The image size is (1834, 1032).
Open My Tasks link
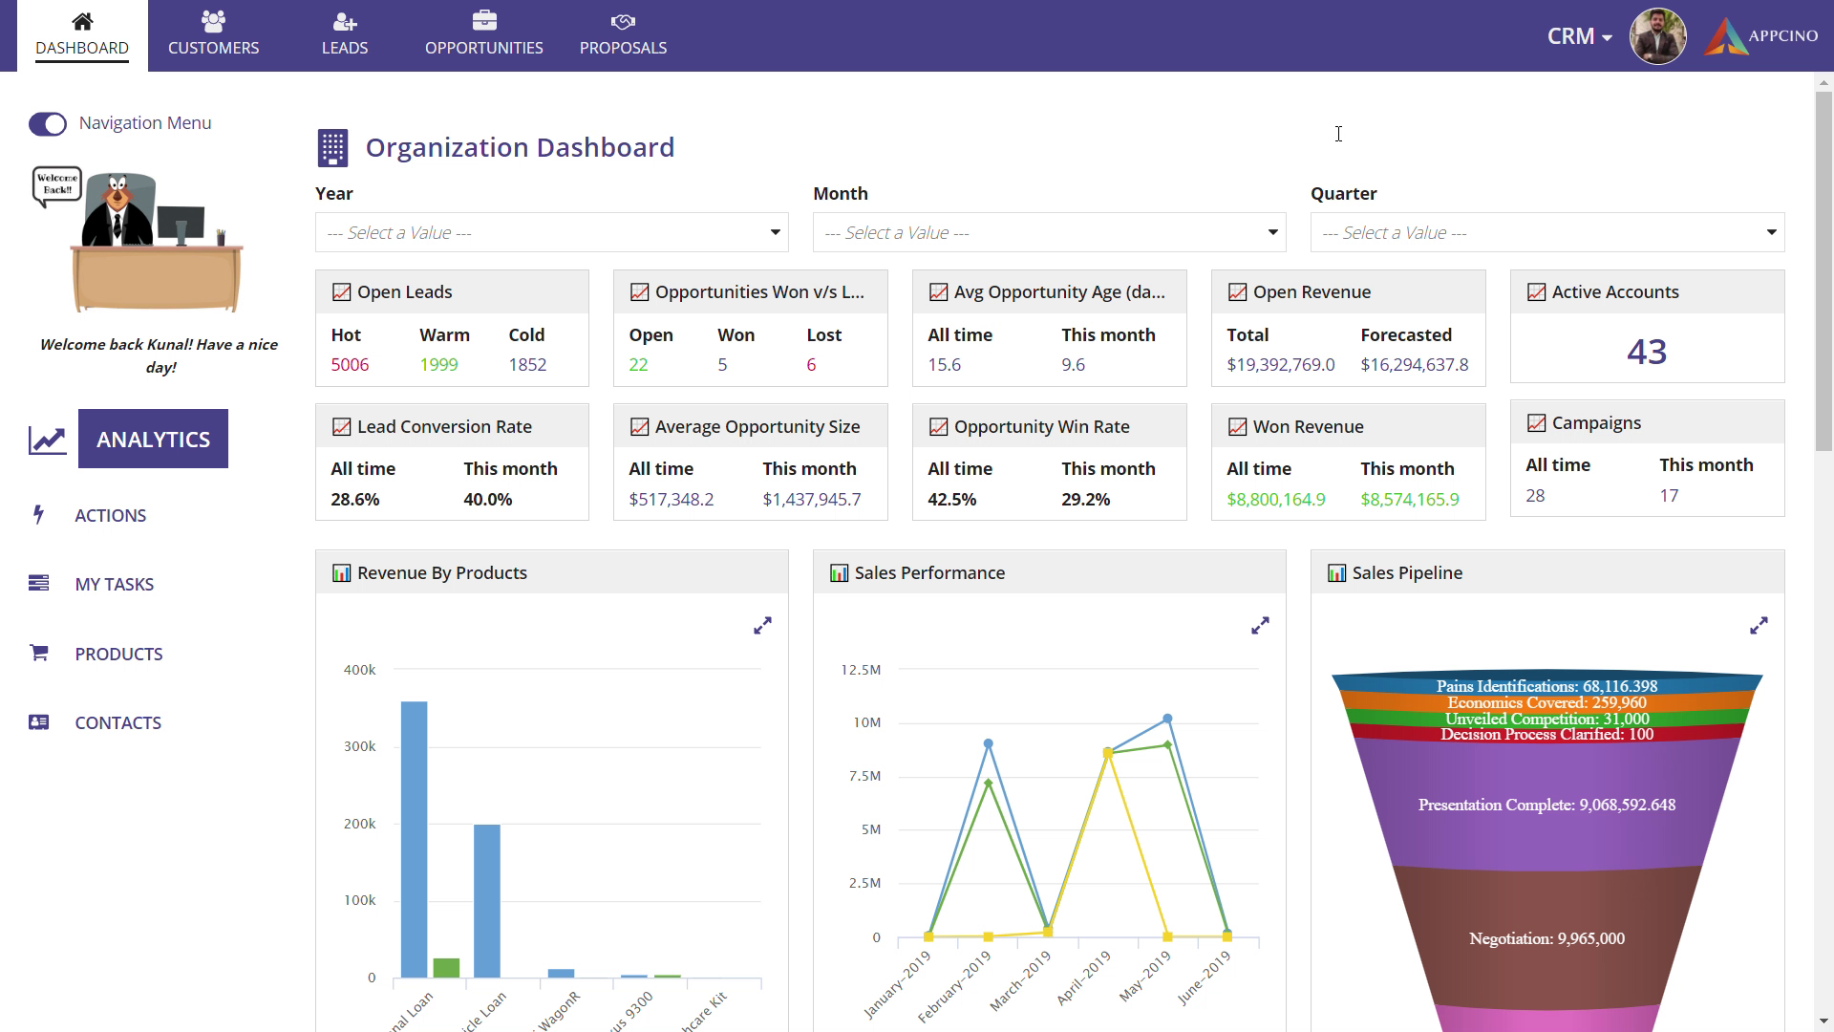pos(114,584)
